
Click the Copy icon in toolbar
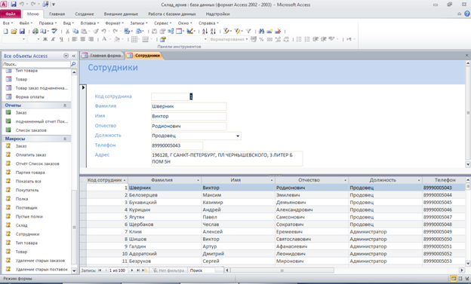click(x=75, y=31)
